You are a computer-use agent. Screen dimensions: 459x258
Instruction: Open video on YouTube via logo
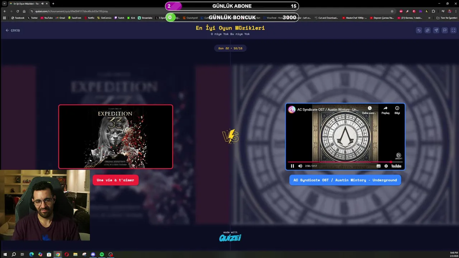[x=396, y=166]
